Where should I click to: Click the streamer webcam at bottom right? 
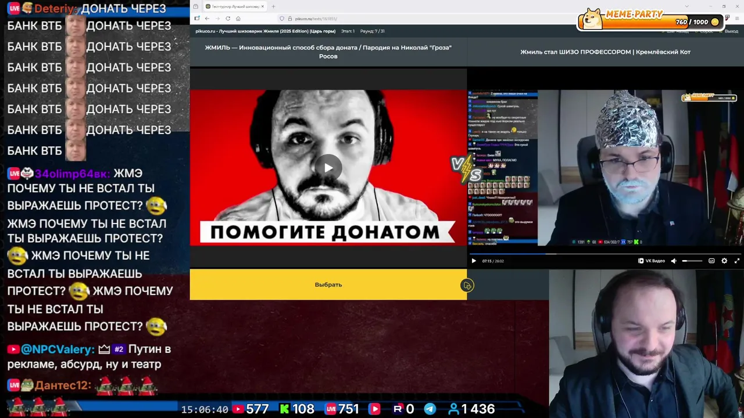[646, 344]
